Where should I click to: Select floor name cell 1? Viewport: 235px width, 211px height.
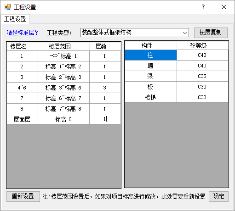click(22, 56)
